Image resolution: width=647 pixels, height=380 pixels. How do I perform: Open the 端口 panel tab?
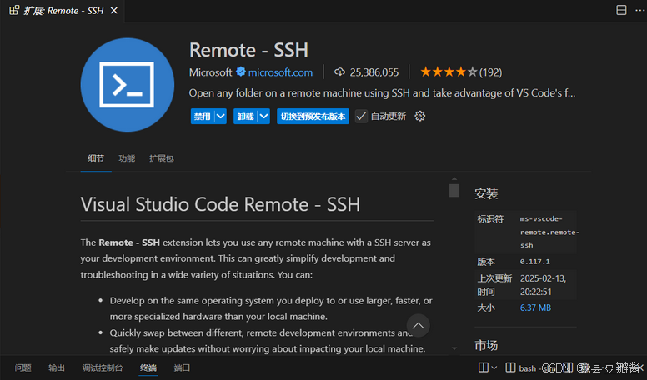(182, 367)
